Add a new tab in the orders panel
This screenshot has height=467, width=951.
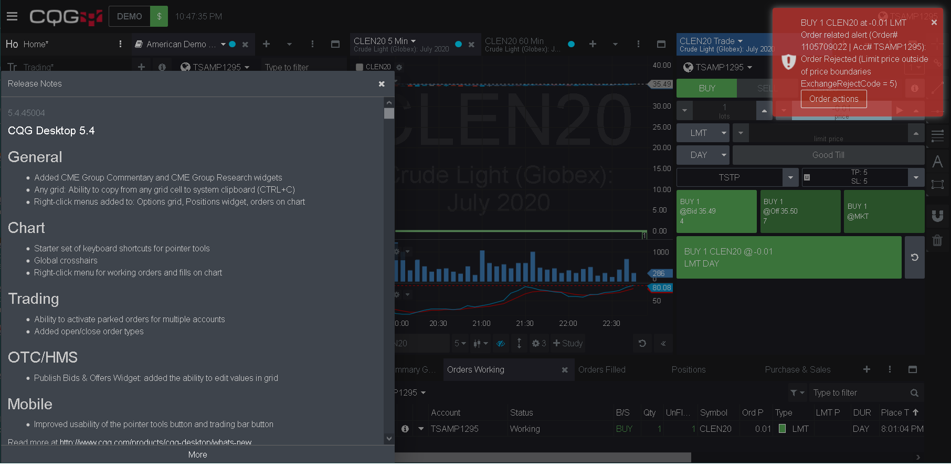coord(867,369)
